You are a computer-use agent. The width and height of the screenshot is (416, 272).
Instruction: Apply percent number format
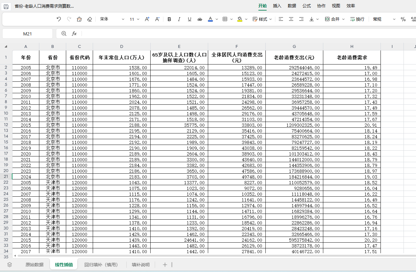pyautogui.click(x=403, y=19)
